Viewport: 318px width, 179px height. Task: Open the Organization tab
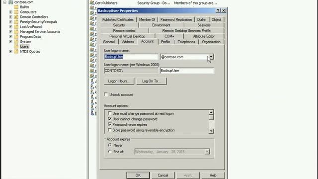click(x=211, y=42)
